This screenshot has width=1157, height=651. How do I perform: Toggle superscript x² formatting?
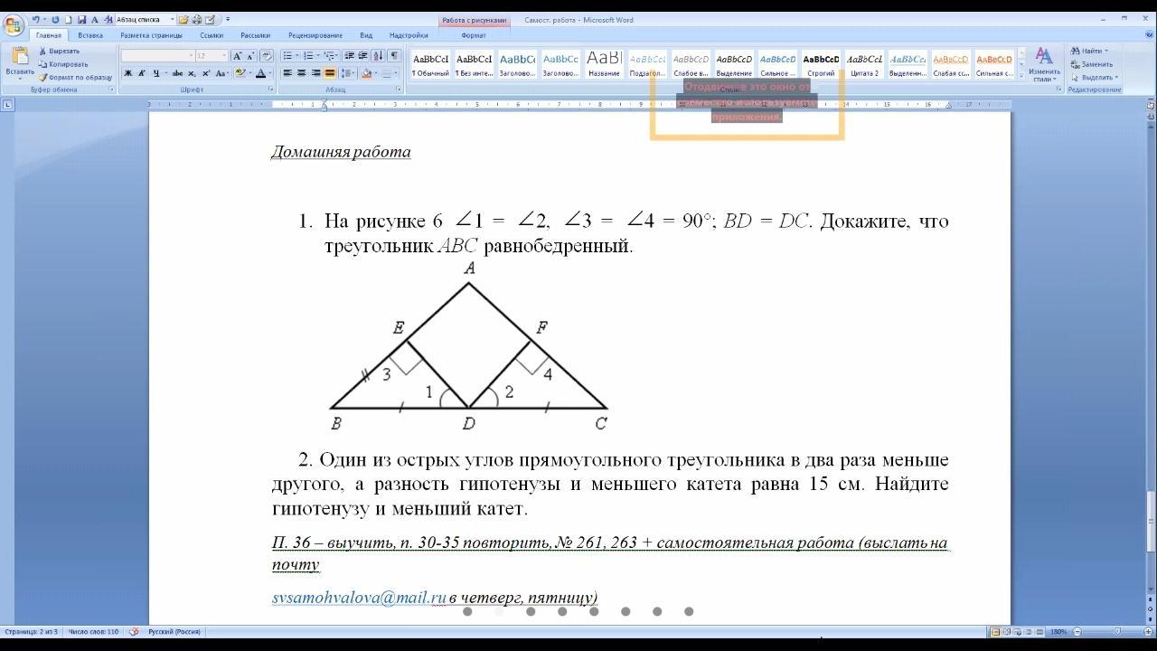(206, 73)
